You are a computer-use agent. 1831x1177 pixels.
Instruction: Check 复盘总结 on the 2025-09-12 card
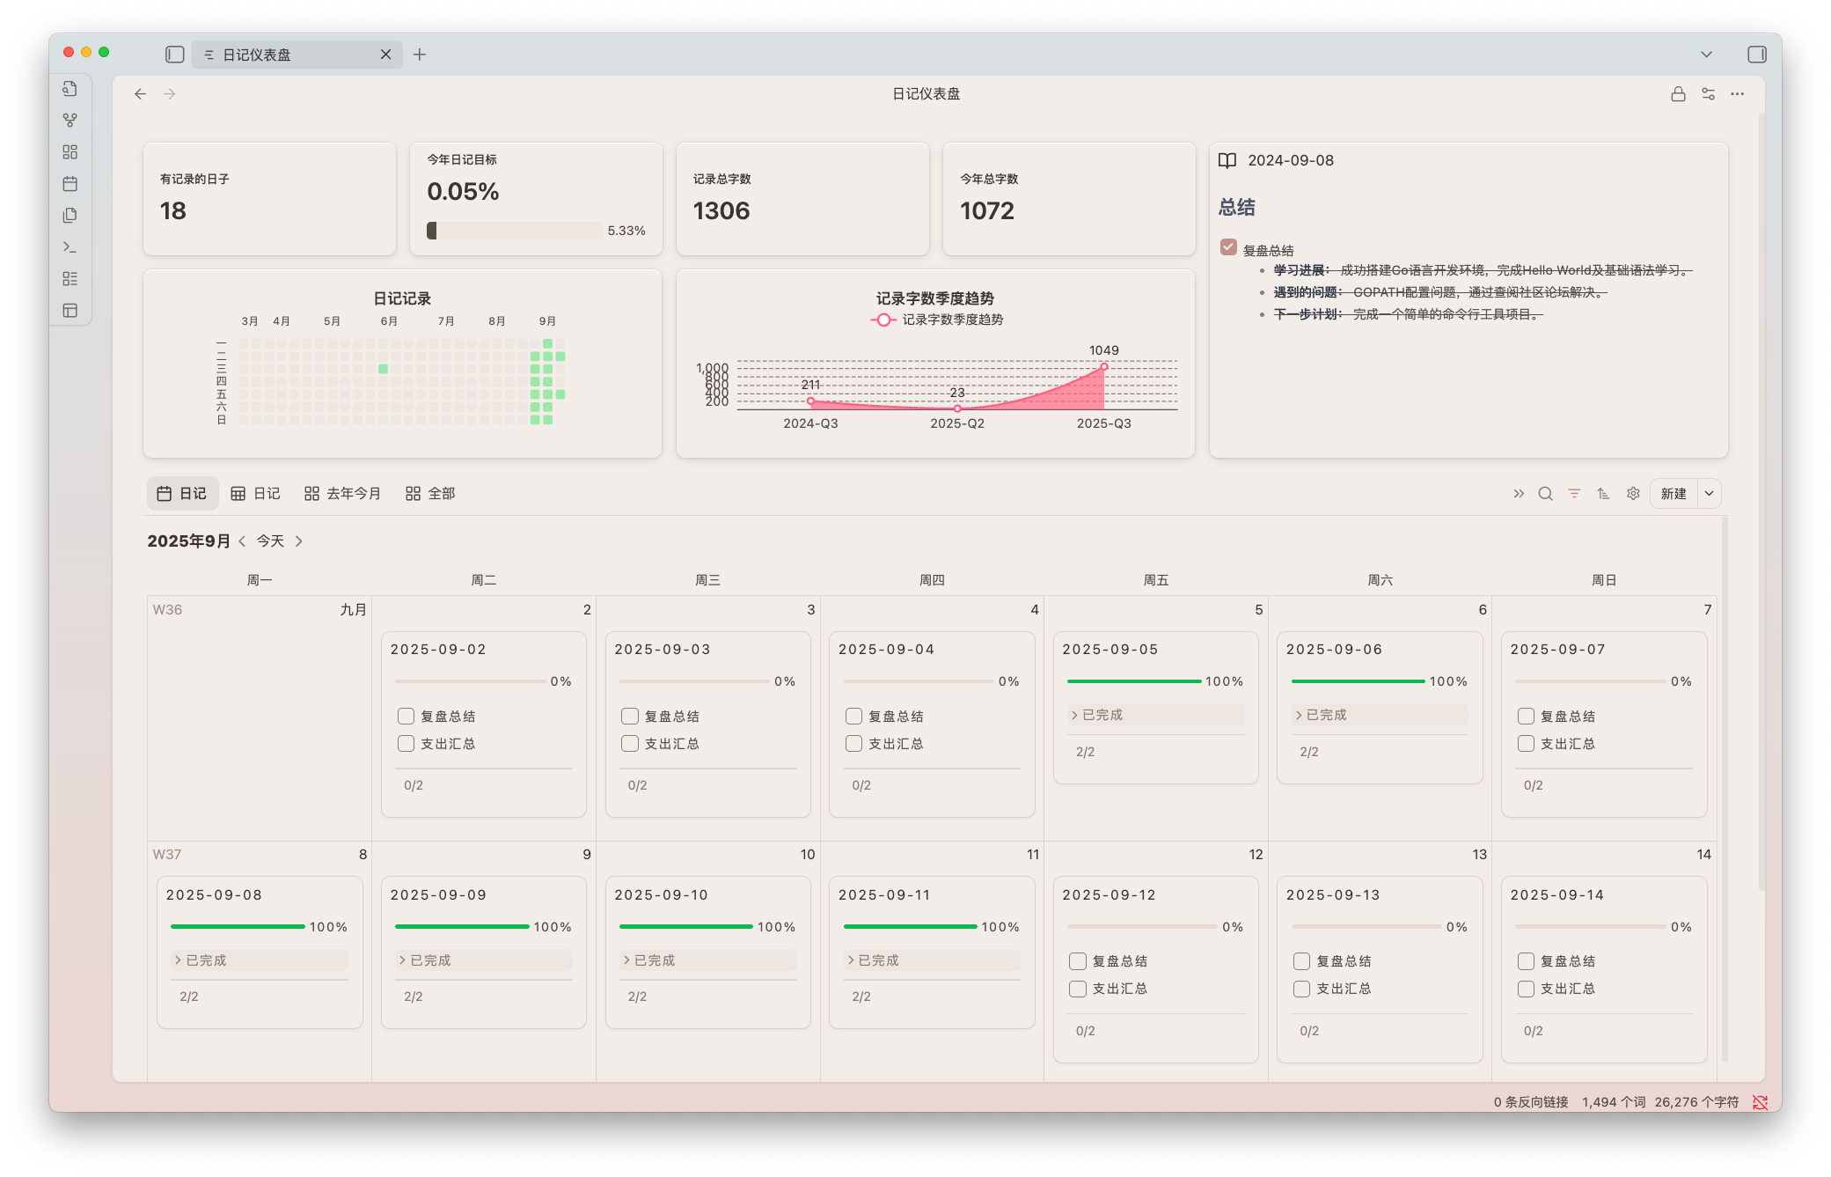pyautogui.click(x=1078, y=961)
